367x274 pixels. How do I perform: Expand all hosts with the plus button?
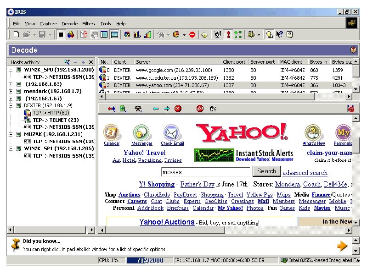[x=83, y=62]
